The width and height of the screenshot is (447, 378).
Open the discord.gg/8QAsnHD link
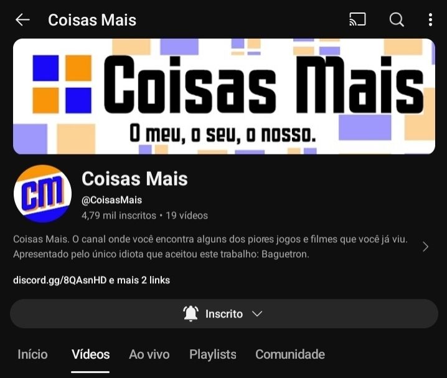click(x=60, y=280)
